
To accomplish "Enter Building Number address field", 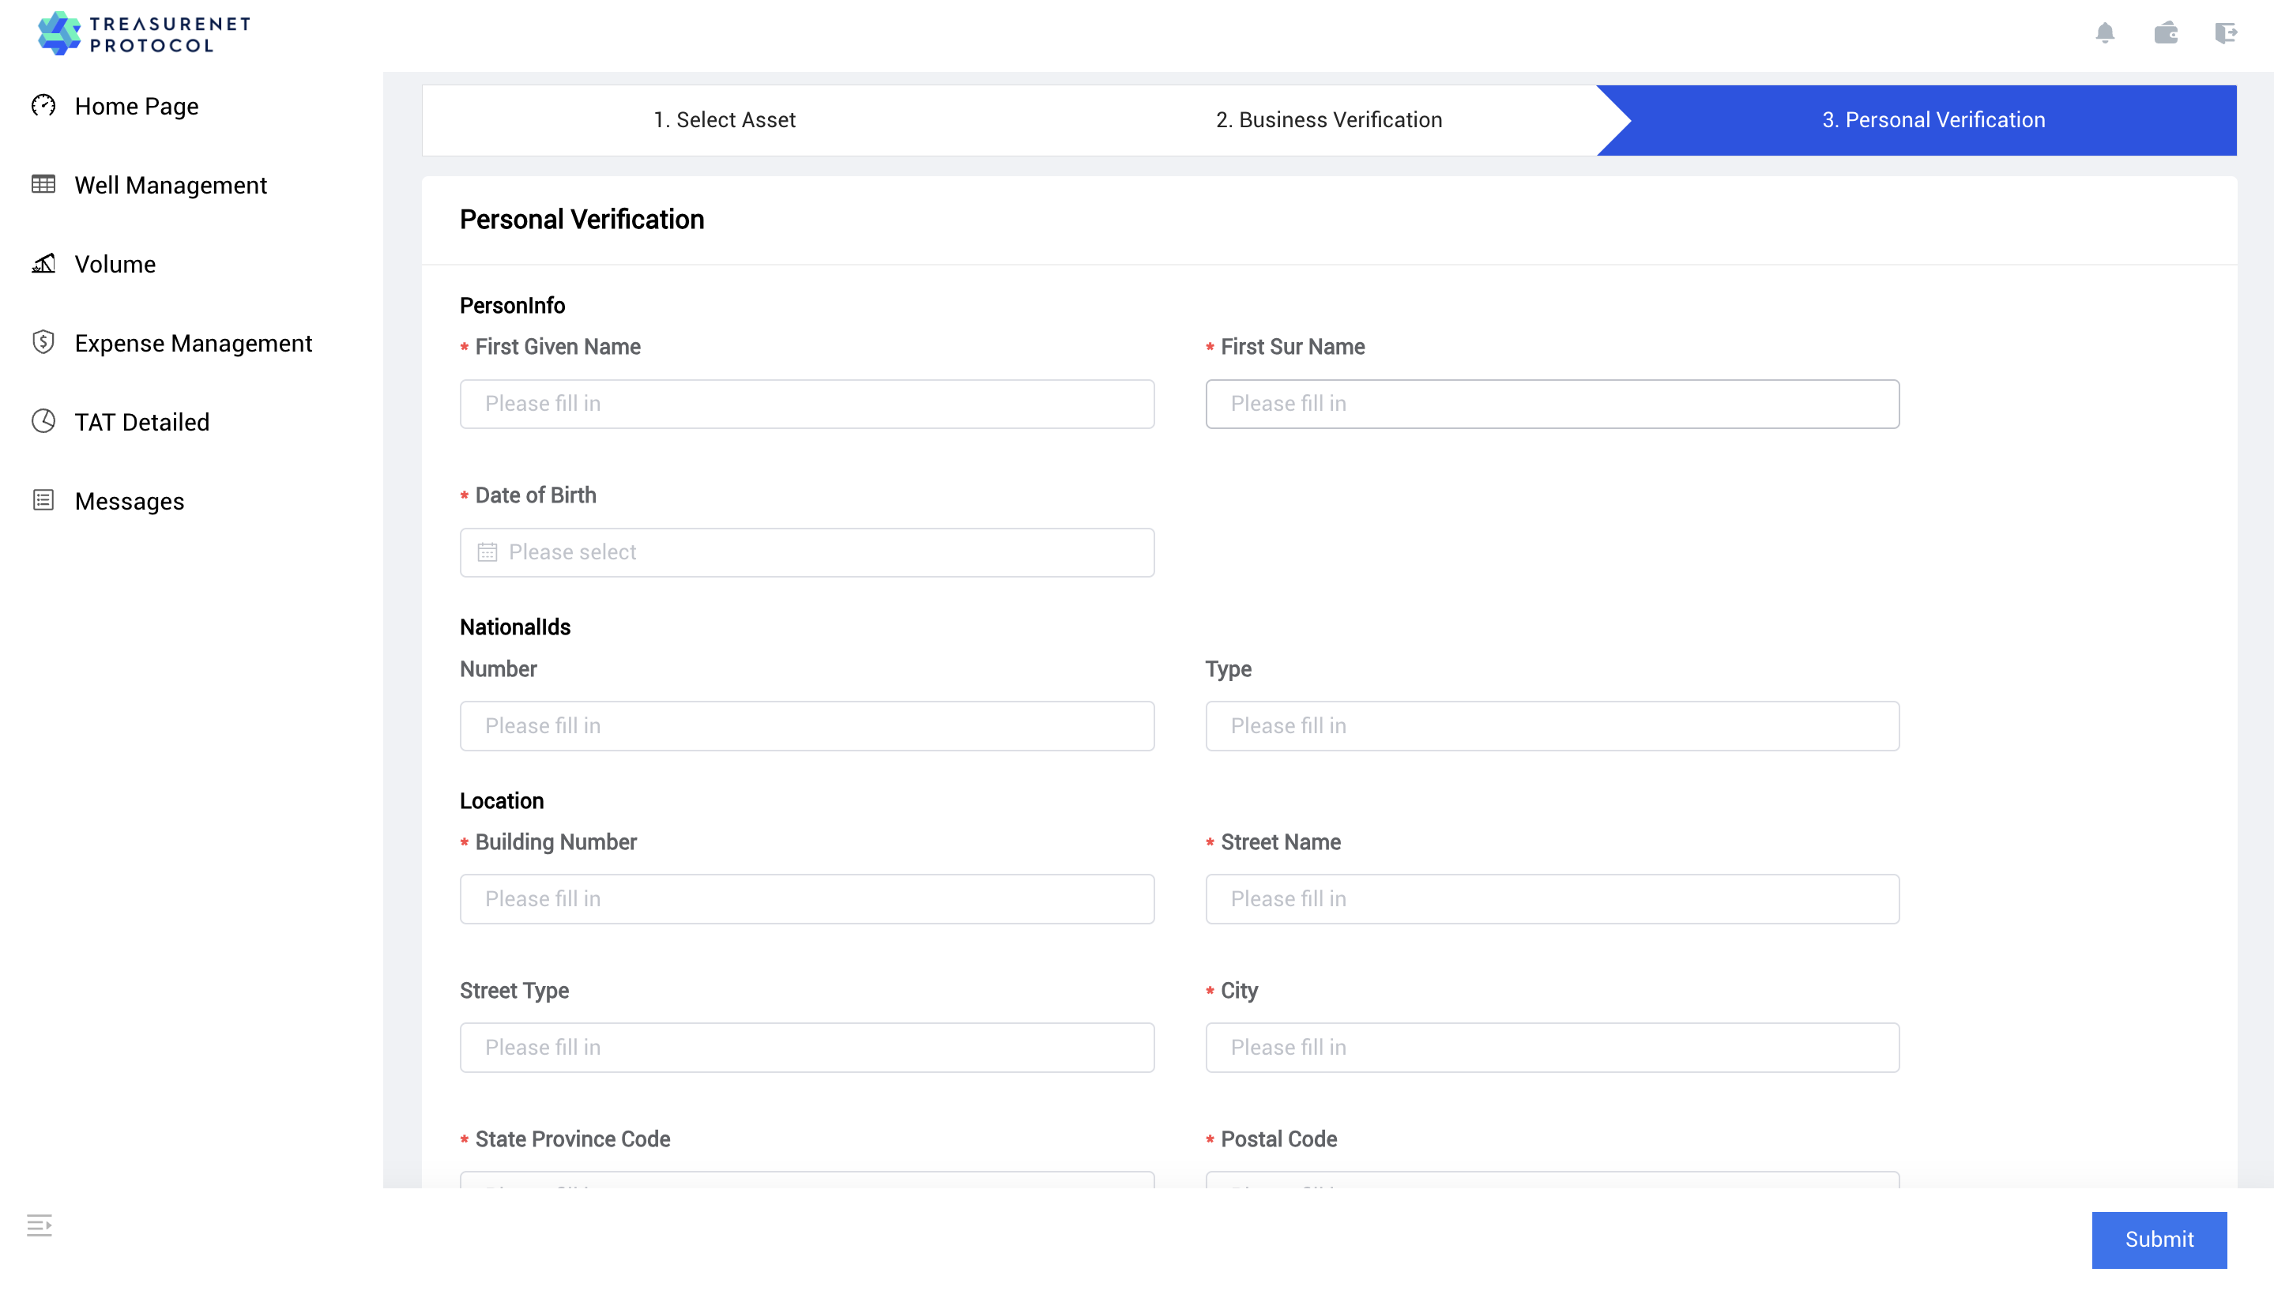I will [808, 899].
